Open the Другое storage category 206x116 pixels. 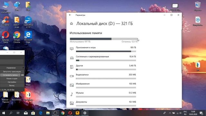(103, 67)
